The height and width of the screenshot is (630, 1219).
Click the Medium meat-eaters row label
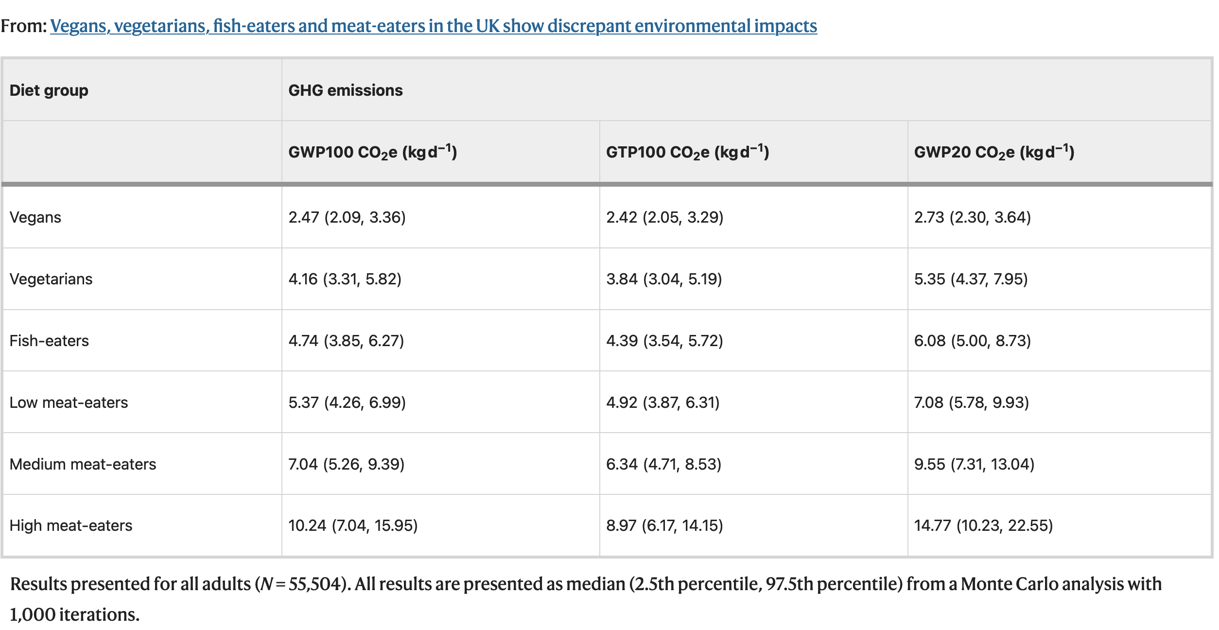[83, 464]
